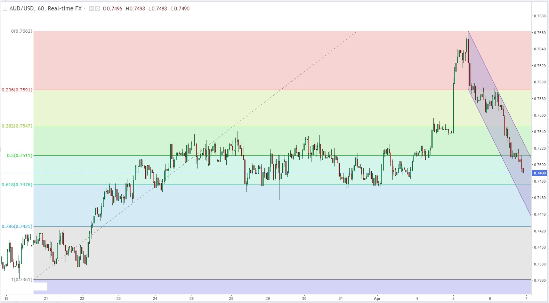Click the 0(0.7662) Fibonacci level label
Image resolution: width=549 pixels, height=303 pixels.
(x=22, y=31)
